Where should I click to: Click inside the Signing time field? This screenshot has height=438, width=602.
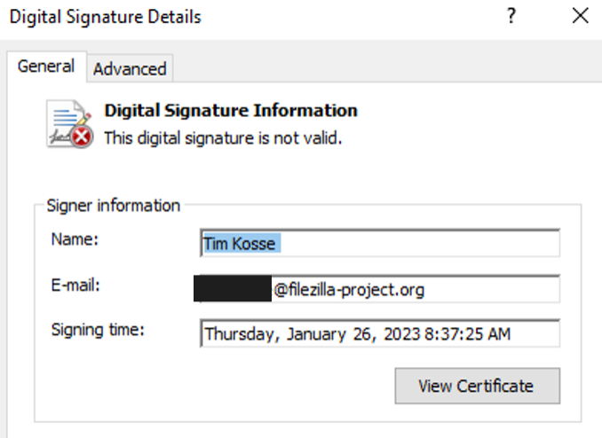[379, 334]
